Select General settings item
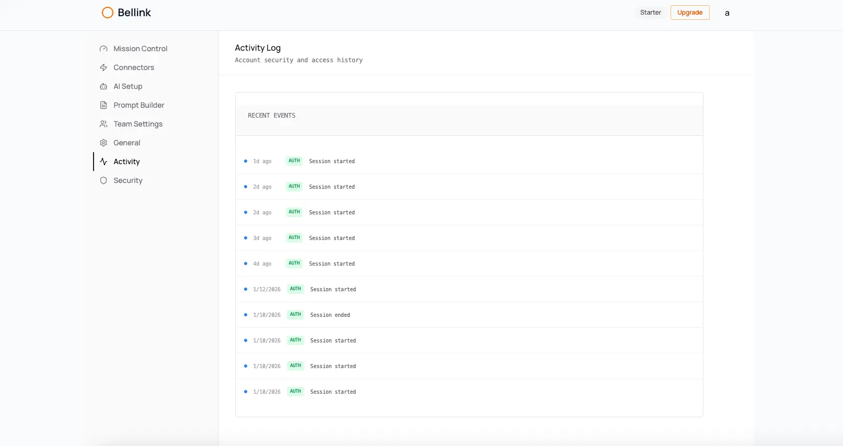 (126, 143)
